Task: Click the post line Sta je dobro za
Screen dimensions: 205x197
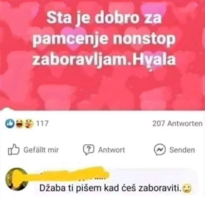Action: pyautogui.click(x=104, y=18)
